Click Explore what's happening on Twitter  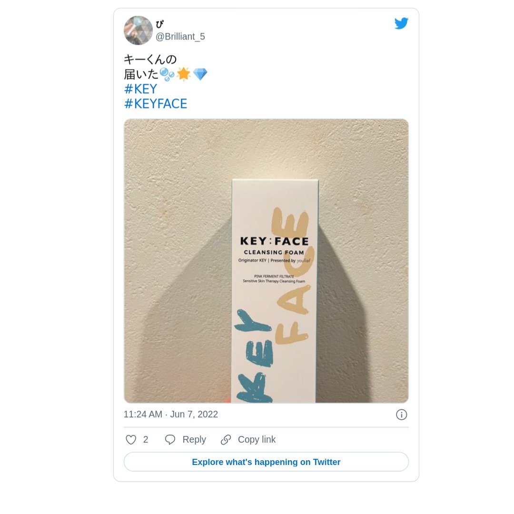(x=266, y=462)
